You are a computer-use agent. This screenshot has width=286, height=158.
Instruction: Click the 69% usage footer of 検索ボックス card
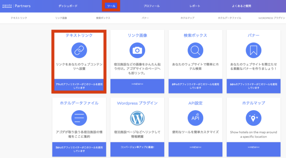195,86
